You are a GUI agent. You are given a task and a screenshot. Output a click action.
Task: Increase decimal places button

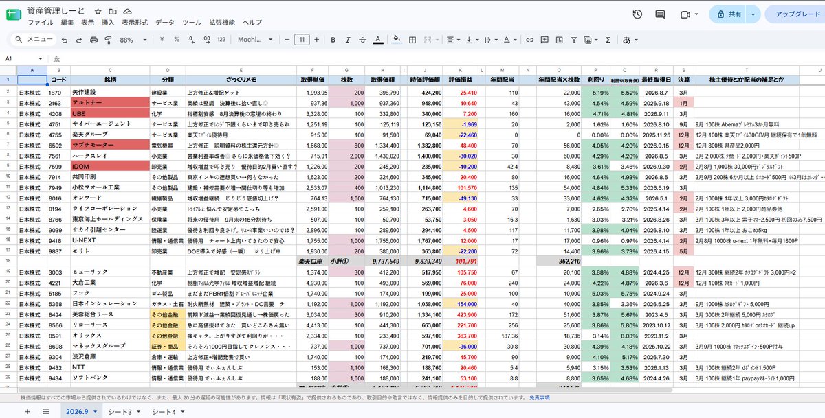click(x=206, y=40)
